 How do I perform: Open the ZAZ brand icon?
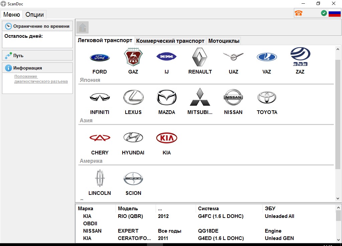coord(300,56)
